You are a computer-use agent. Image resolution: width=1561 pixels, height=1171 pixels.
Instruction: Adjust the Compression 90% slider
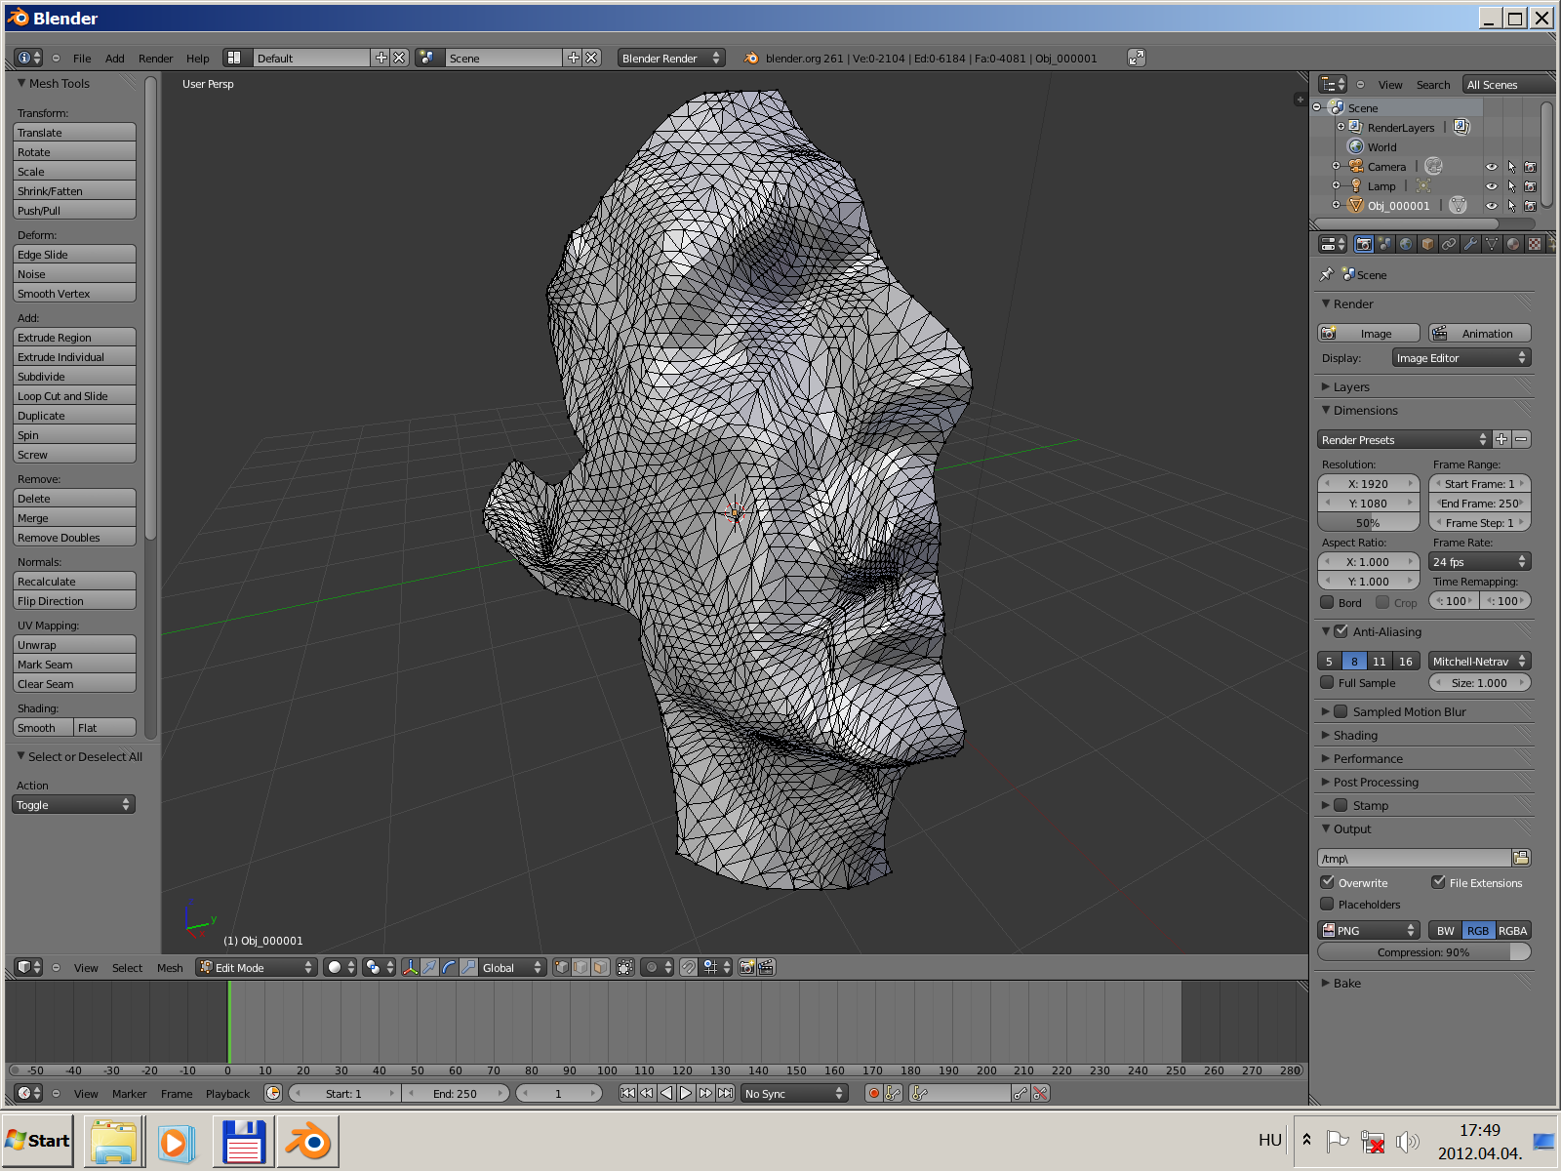(x=1423, y=952)
